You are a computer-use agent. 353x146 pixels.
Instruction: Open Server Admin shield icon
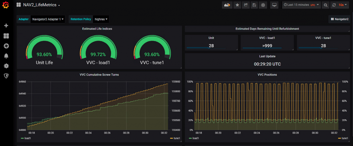pos(6,75)
